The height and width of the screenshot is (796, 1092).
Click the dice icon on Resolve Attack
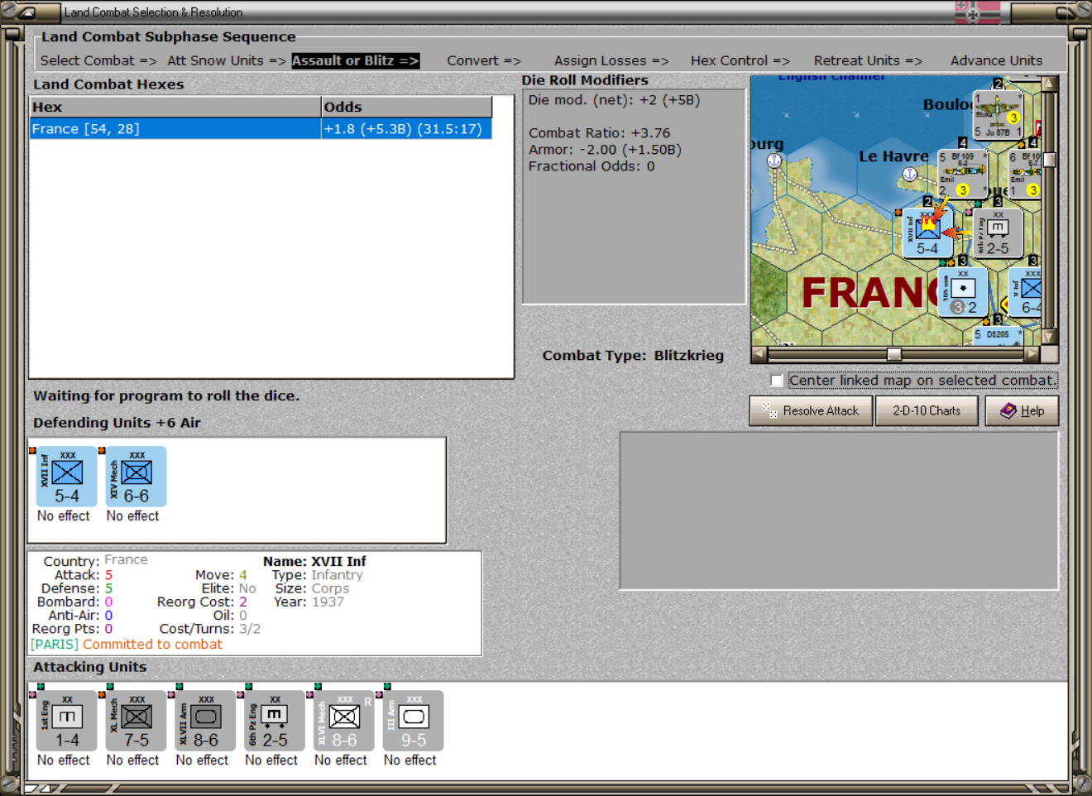769,410
